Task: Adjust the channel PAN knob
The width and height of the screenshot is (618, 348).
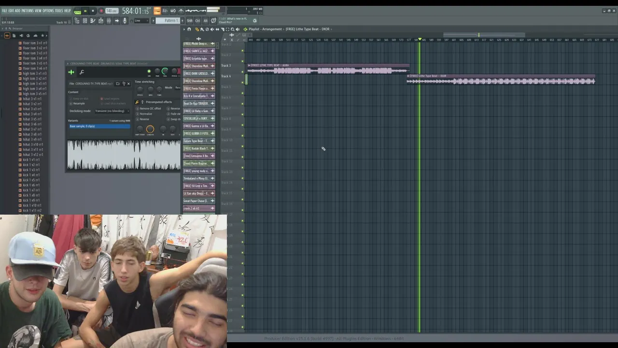Action: point(157,71)
